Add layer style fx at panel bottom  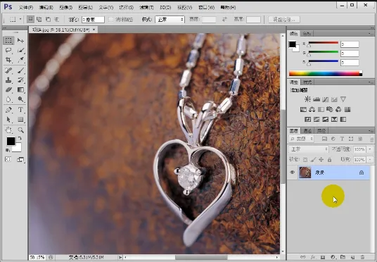point(313,257)
